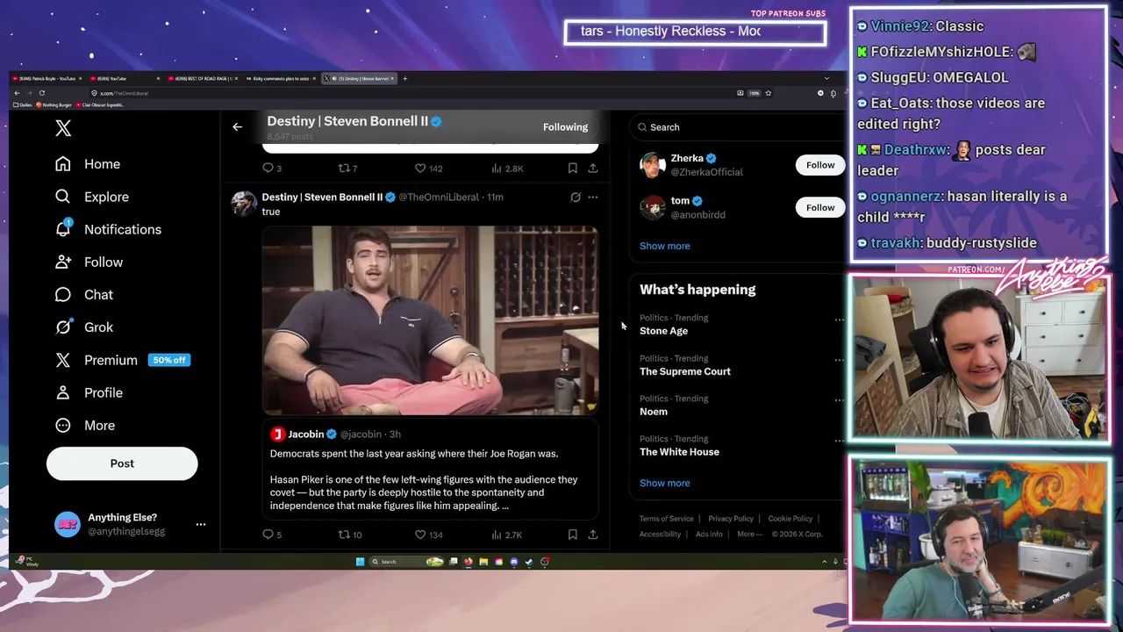Expand More footer options
Image resolution: width=1123 pixels, height=632 pixels.
click(748, 534)
